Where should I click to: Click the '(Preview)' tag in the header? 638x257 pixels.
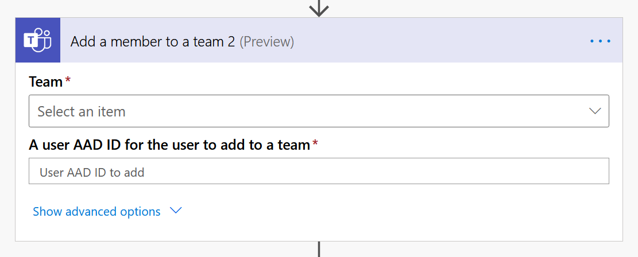pos(266,42)
